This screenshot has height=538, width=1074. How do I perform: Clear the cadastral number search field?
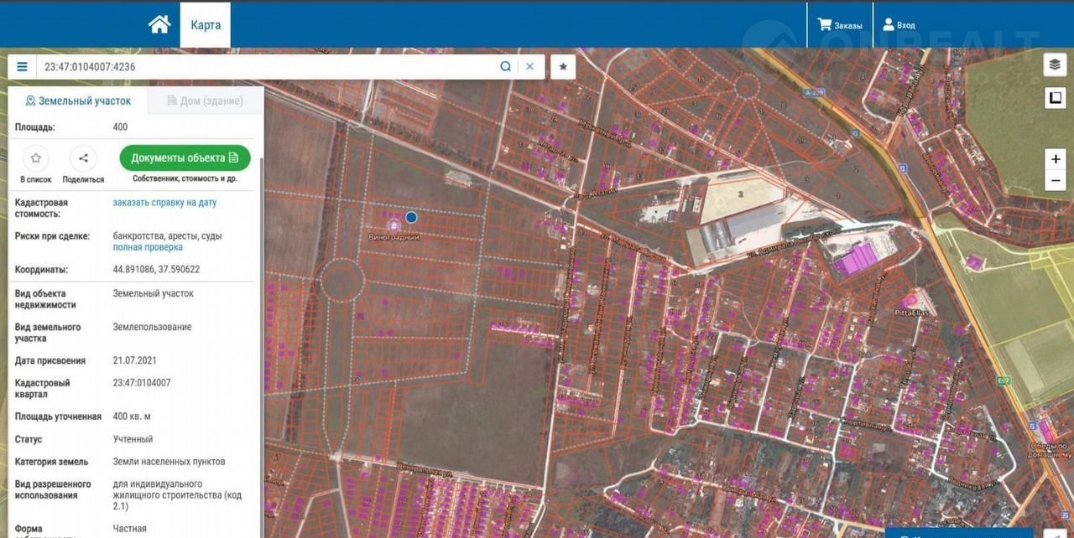click(x=529, y=67)
